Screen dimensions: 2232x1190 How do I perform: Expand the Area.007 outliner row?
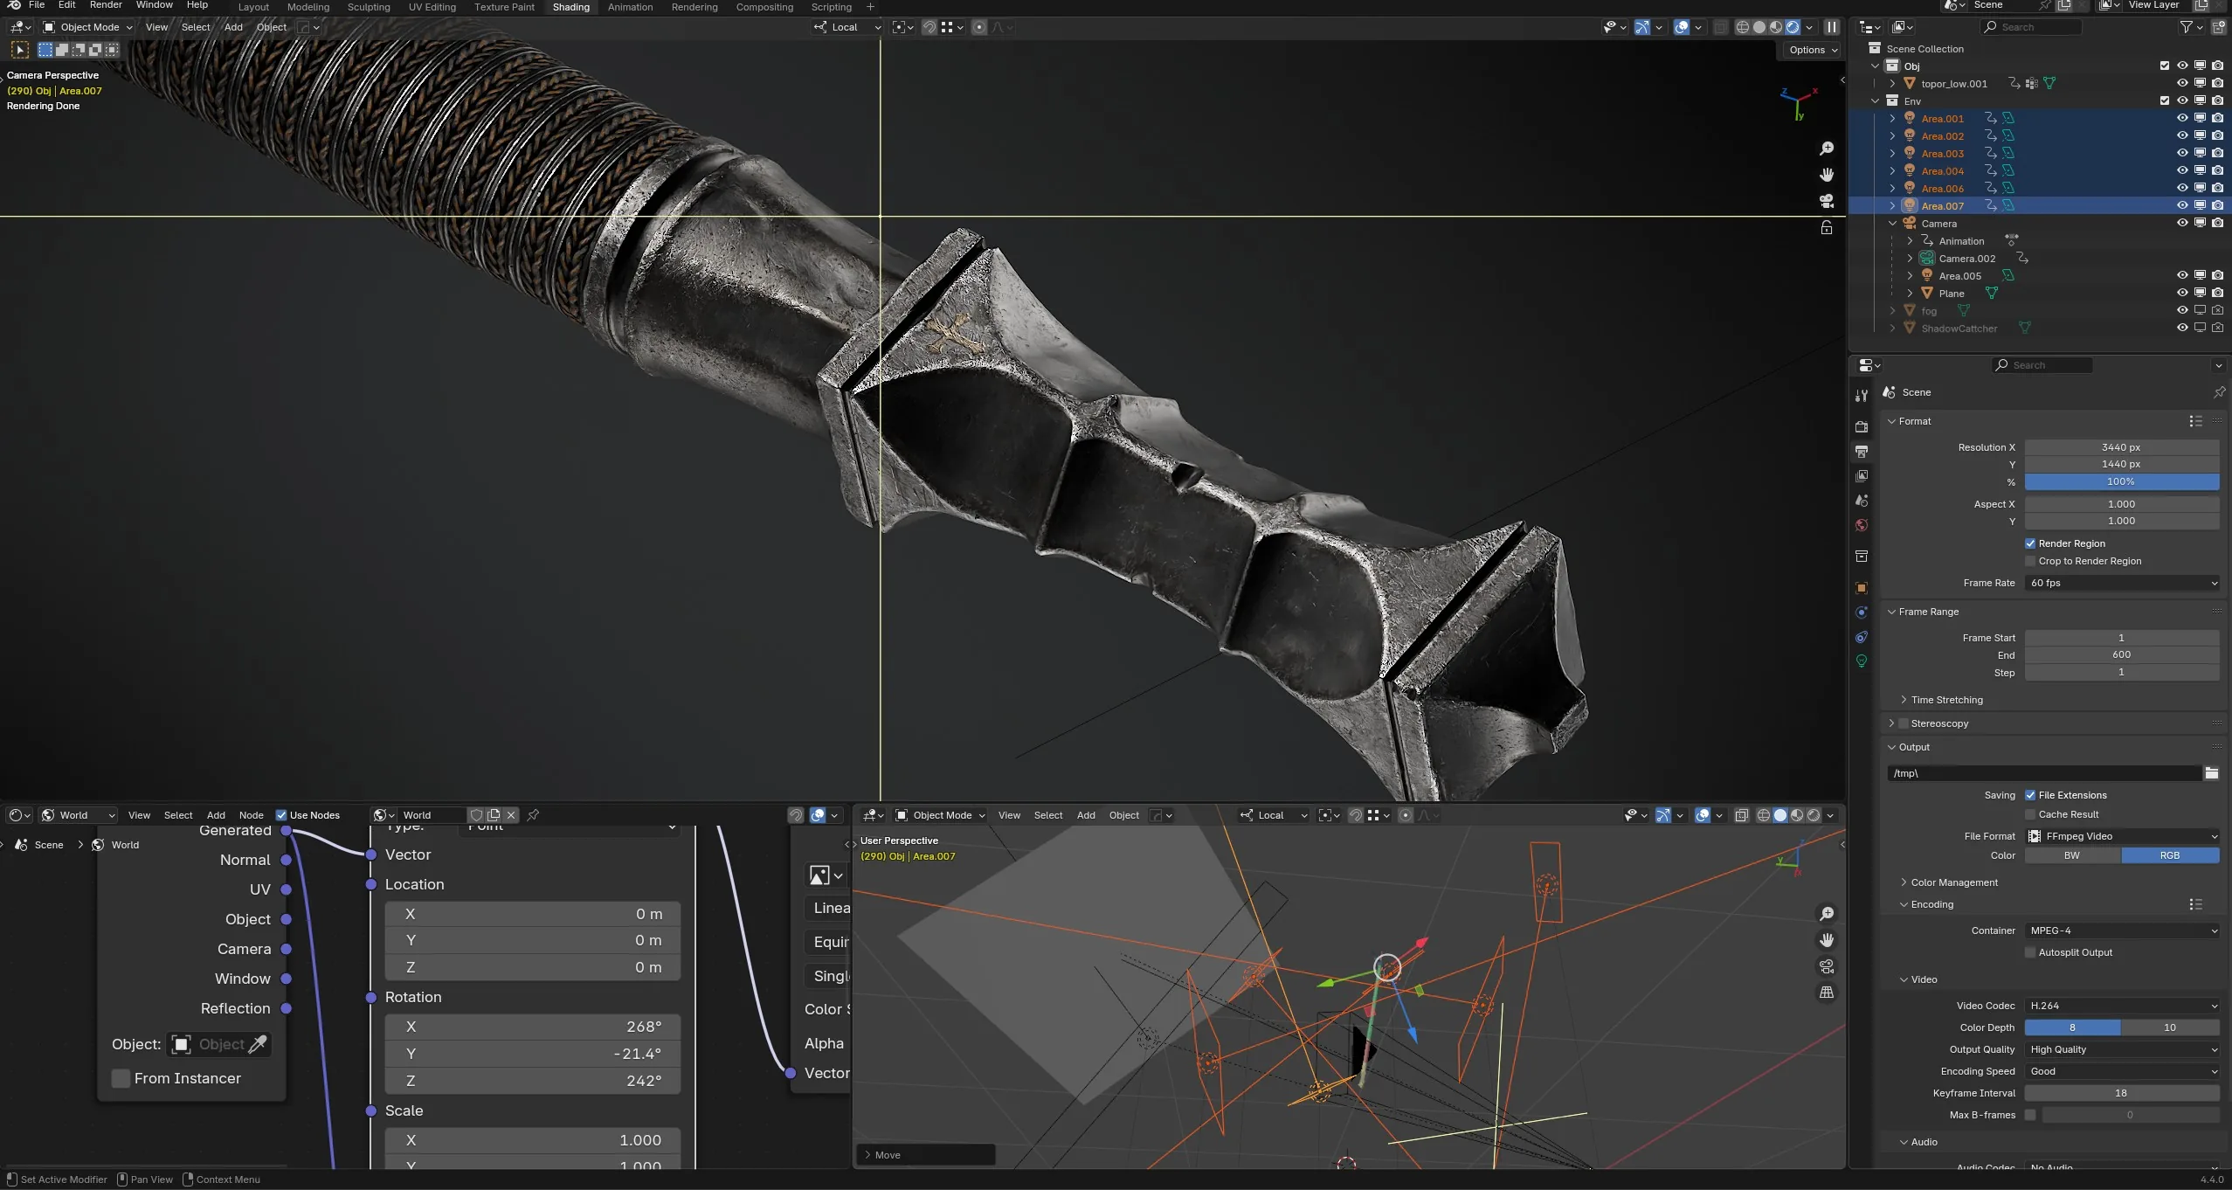1892,205
